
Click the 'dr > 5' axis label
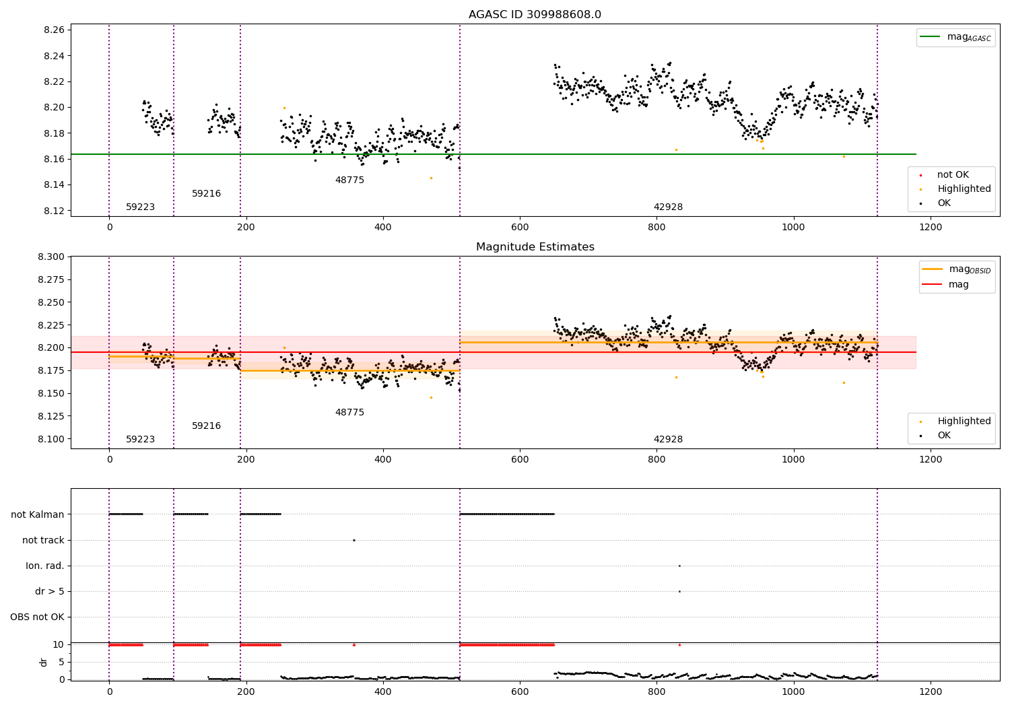(50, 591)
